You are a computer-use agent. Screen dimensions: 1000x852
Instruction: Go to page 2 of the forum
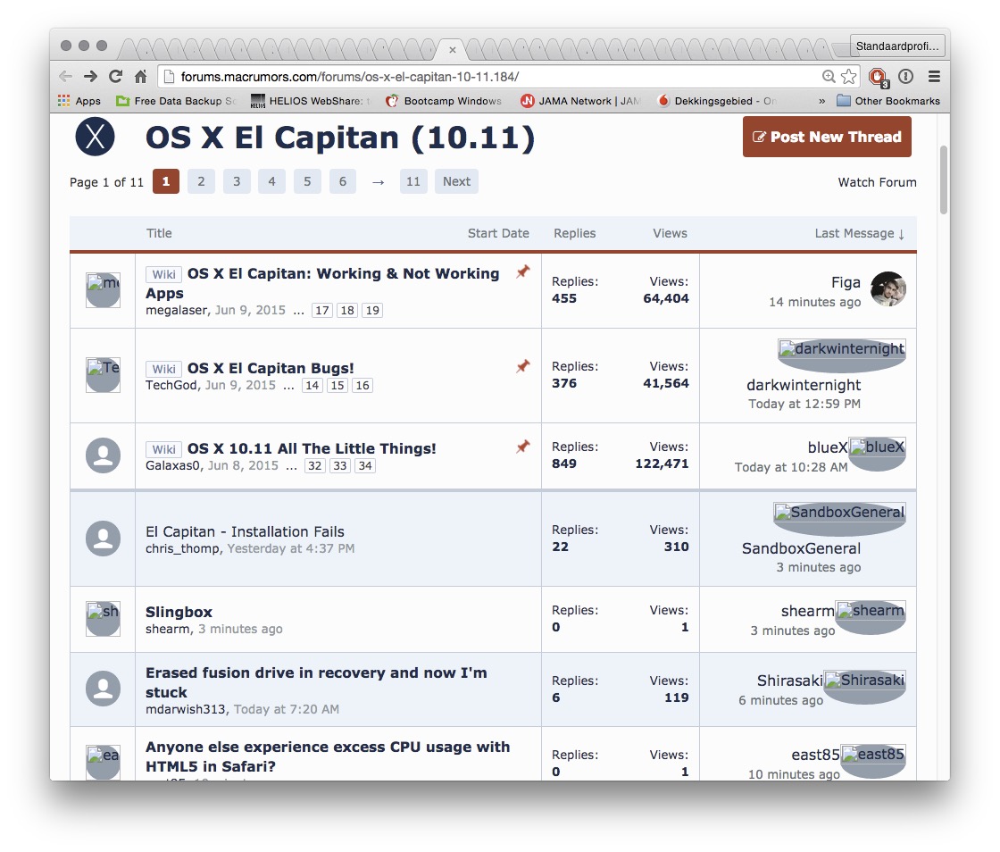(201, 182)
